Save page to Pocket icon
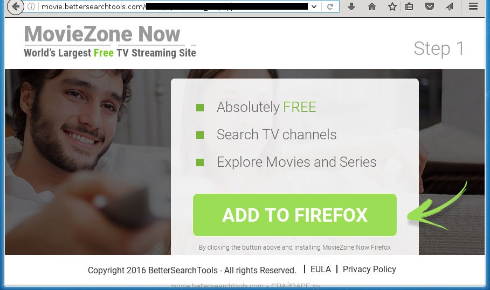This screenshot has height=290, width=490. pyautogui.click(x=430, y=6)
